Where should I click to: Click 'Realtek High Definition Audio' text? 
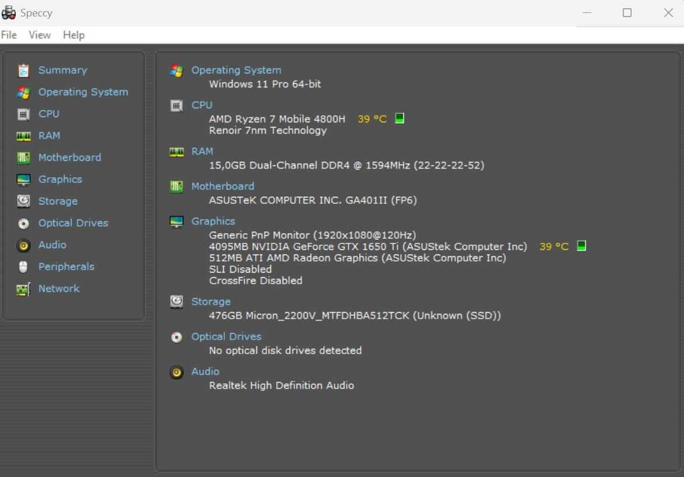point(281,385)
